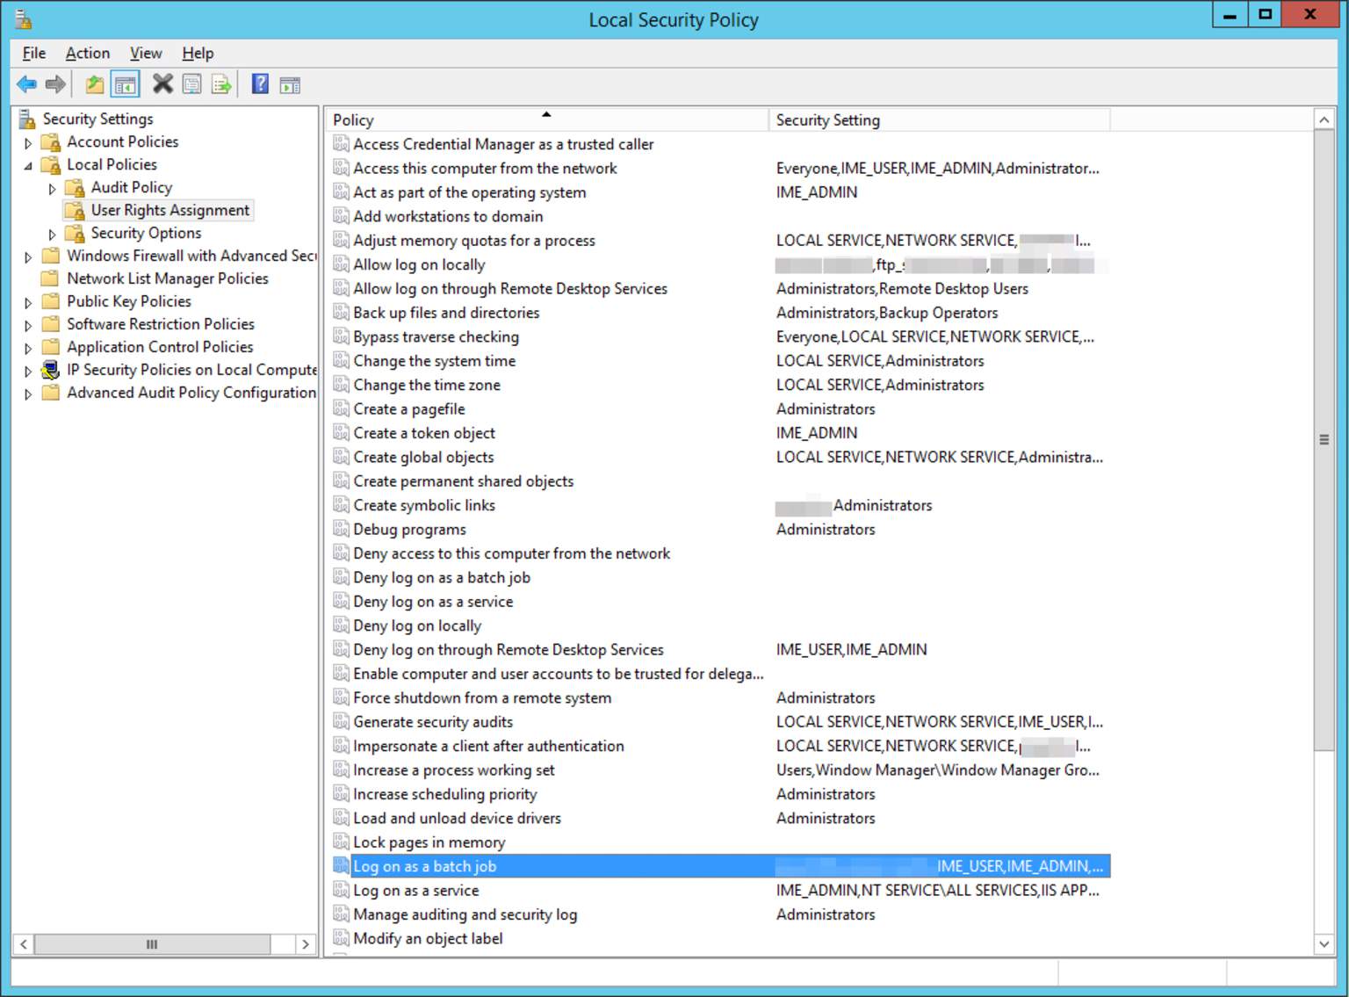The width and height of the screenshot is (1349, 997).
Task: Toggle the Show/Hide Console Tree icon
Action: click(125, 83)
